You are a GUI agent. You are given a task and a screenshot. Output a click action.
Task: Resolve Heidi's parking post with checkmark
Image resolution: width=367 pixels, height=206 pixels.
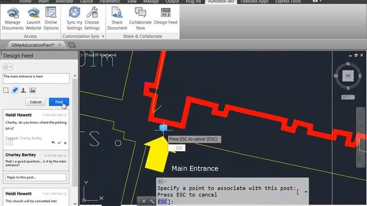(59, 142)
